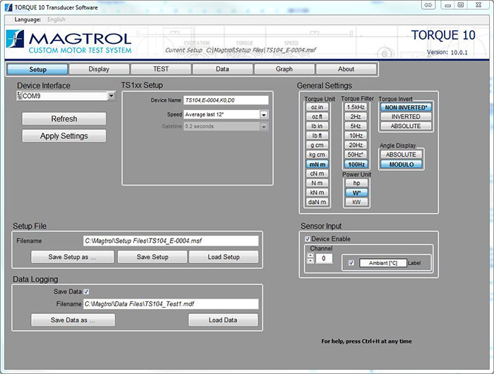Viewport: 494px width, 374px height.
Task: Set torque filter to 50Hz*
Action: 356,155
